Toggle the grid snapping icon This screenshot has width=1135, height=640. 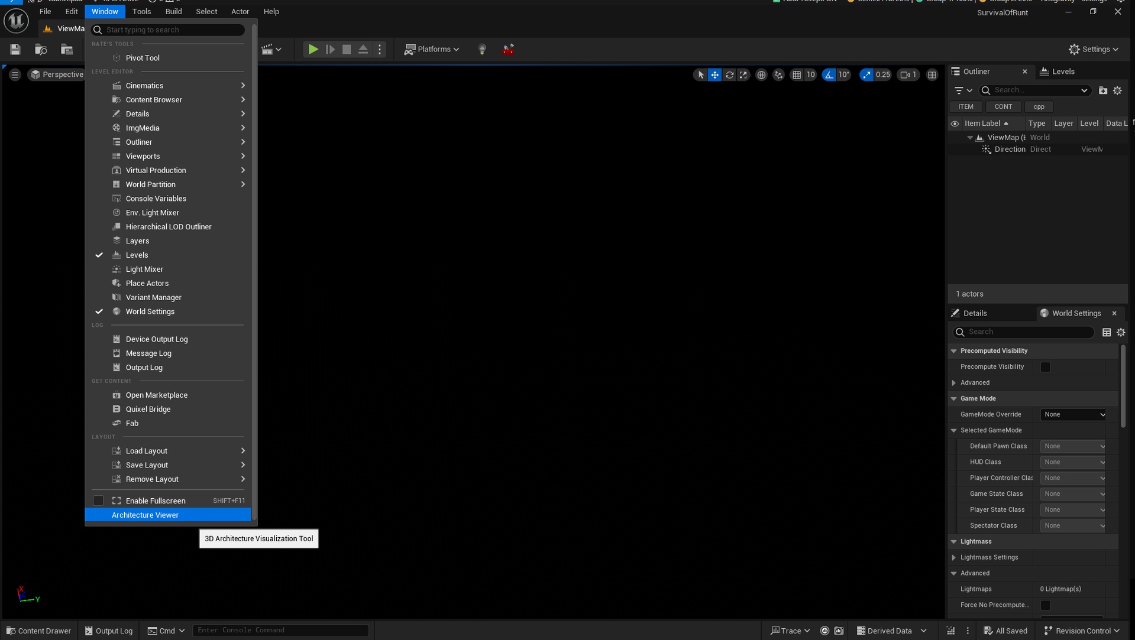click(x=797, y=75)
